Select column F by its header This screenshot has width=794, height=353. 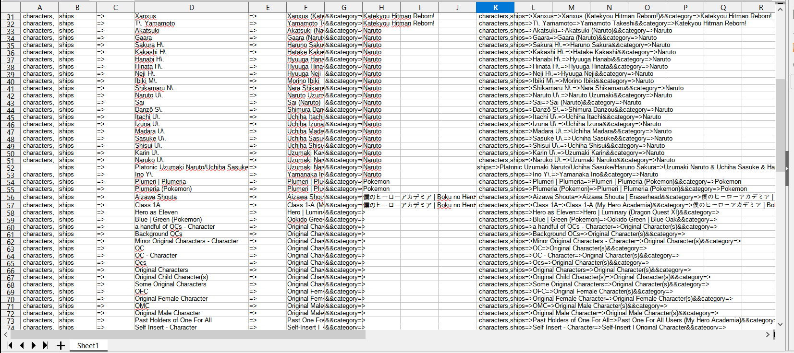[305, 7]
